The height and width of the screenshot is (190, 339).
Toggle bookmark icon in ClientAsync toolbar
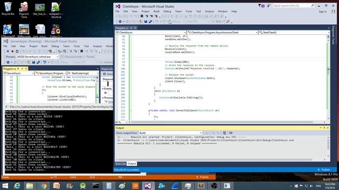point(142,16)
